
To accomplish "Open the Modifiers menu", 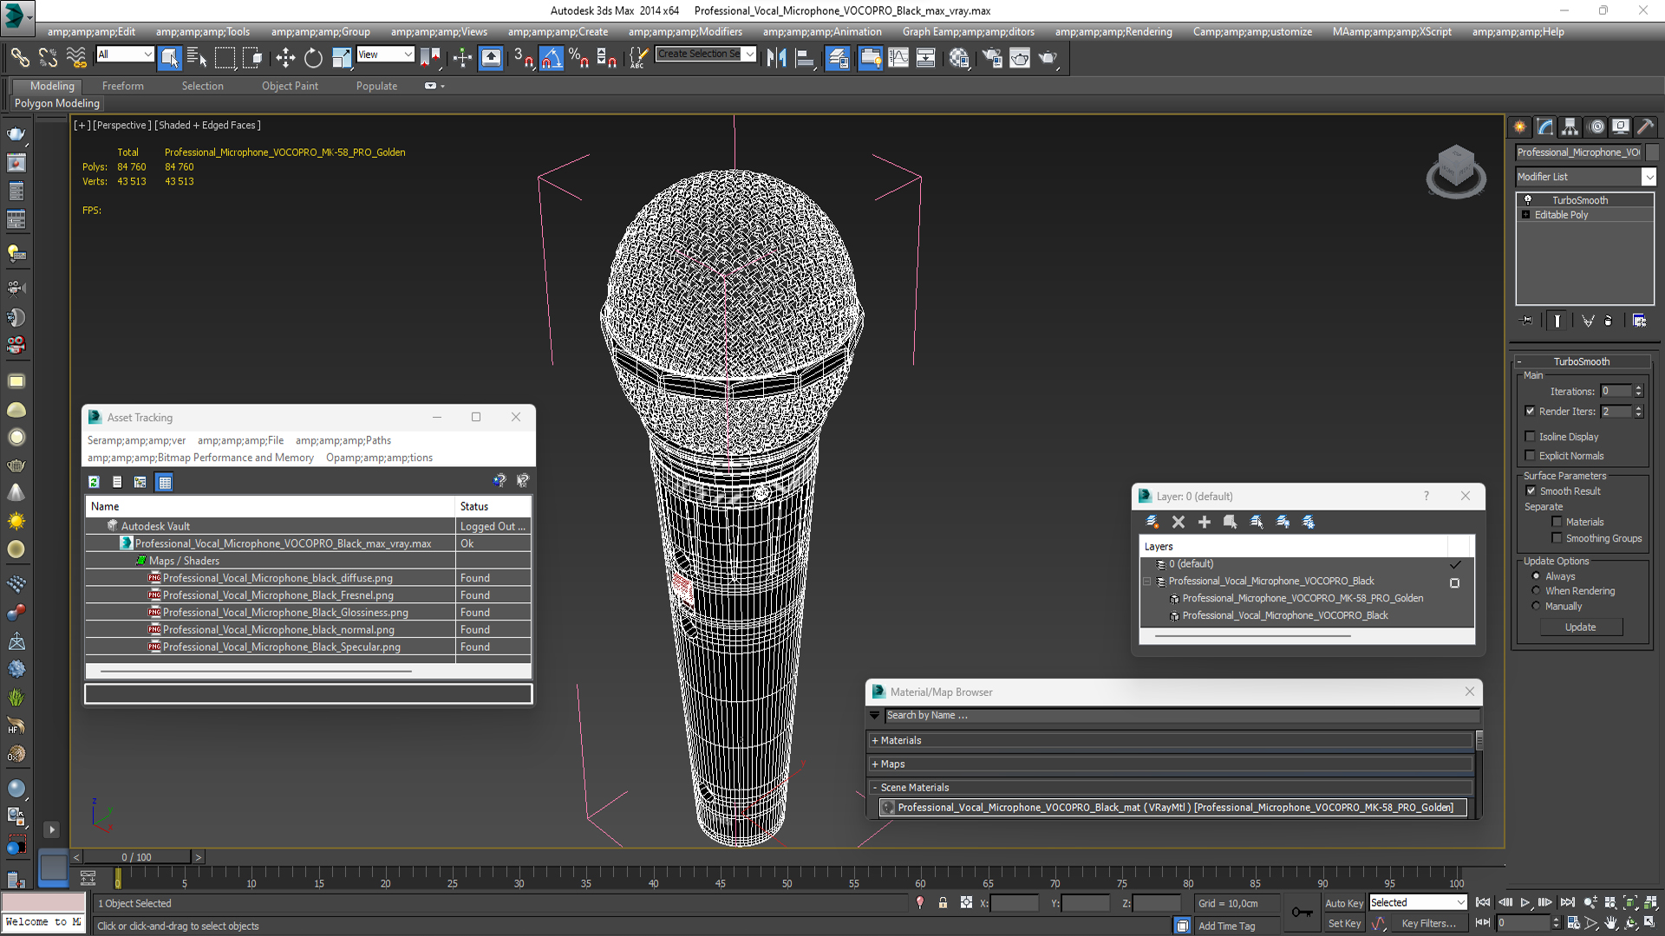I will point(685,32).
